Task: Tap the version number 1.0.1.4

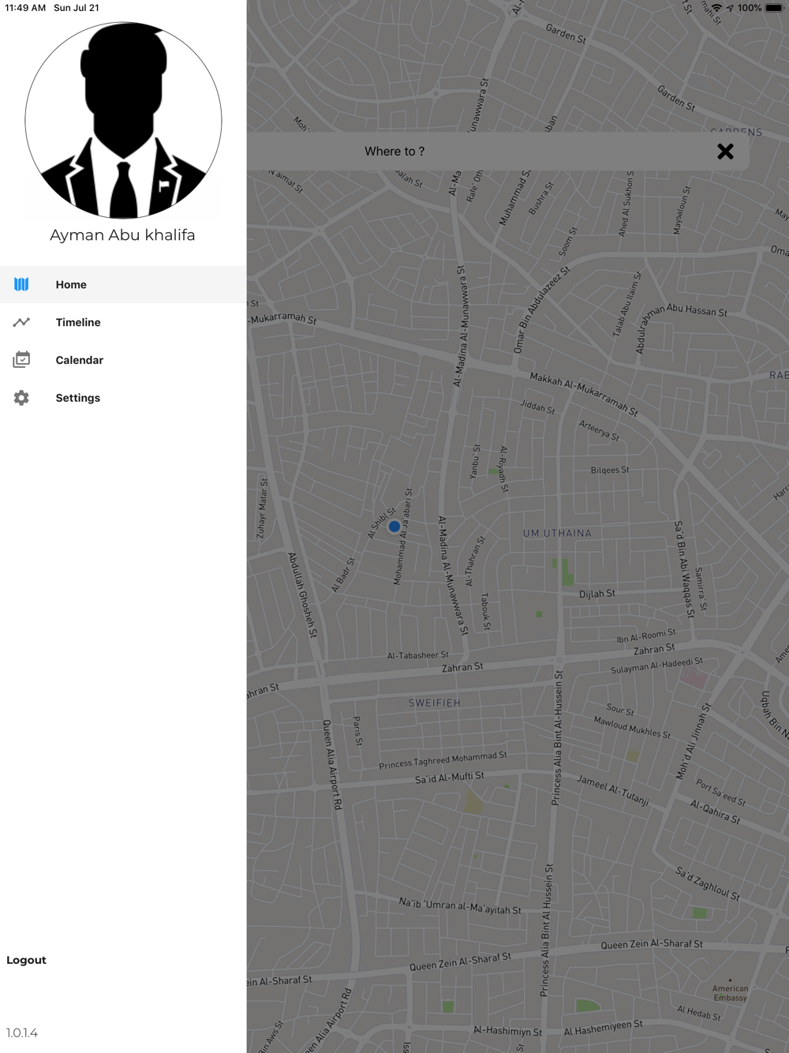Action: [22, 1032]
